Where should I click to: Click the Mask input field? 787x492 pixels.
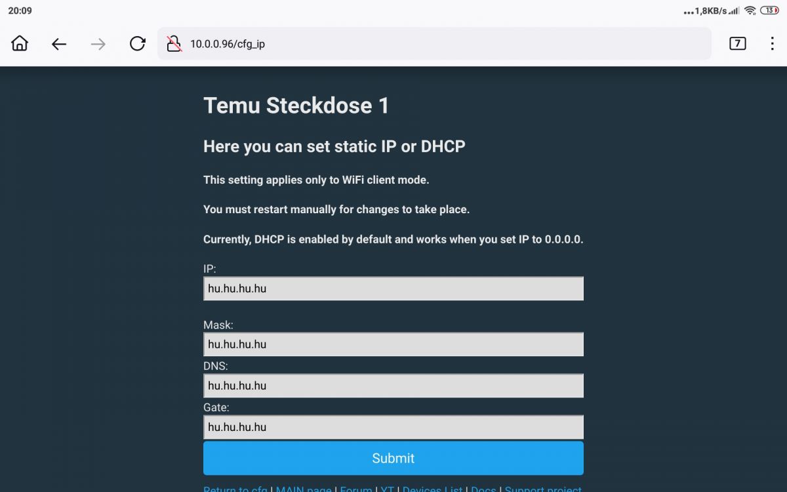coord(393,344)
